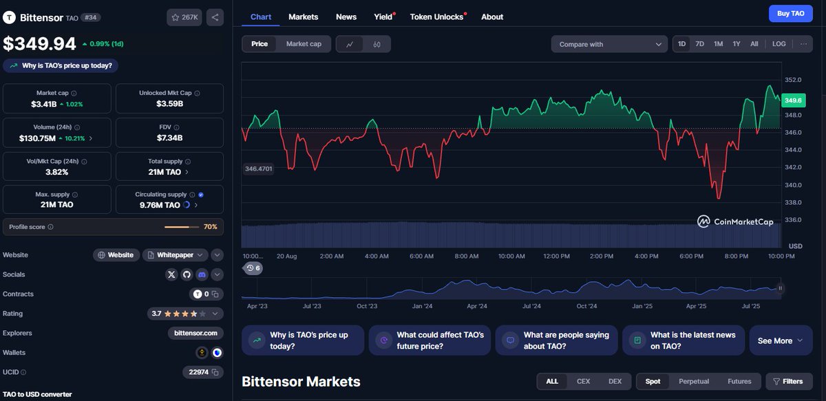Screen dimensions: 826x401
Task: Open info icon beside Total supply
Action: [187, 161]
